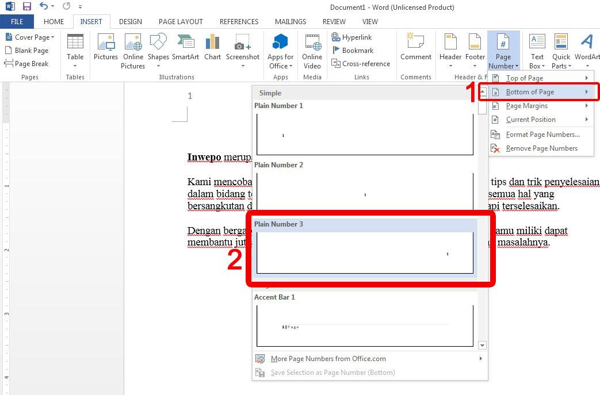Viewport: 600px width, 395px height.
Task: Switch to the REFERENCES tab
Action: pos(239,21)
